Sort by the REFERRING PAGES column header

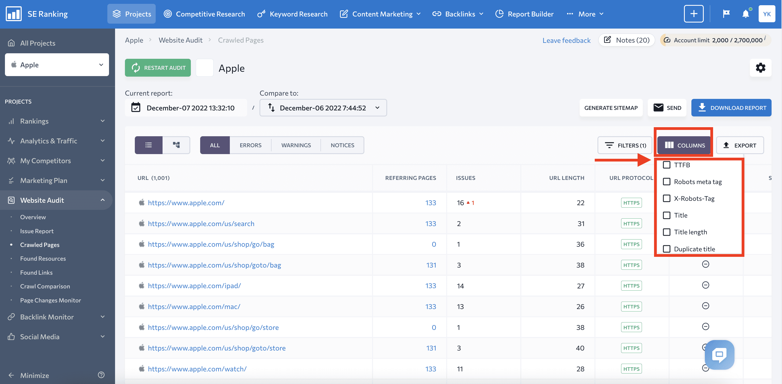410,178
